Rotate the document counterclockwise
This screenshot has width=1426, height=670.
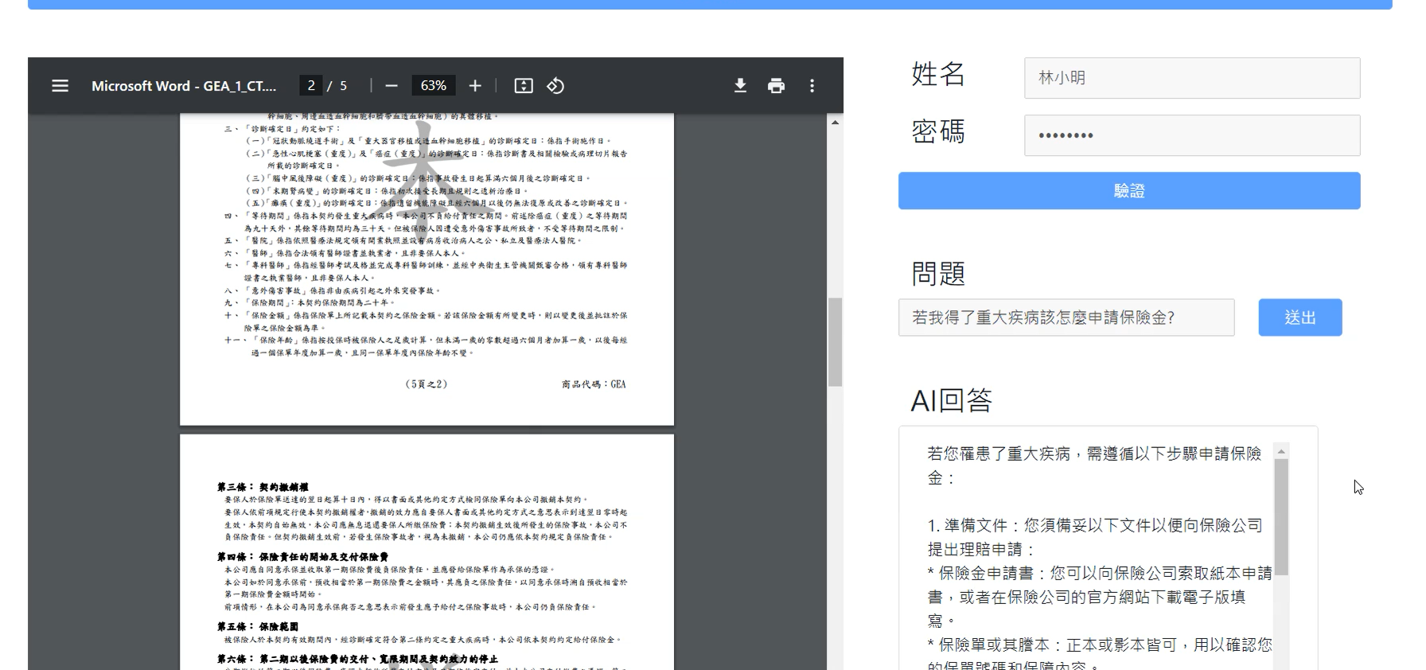tap(555, 85)
